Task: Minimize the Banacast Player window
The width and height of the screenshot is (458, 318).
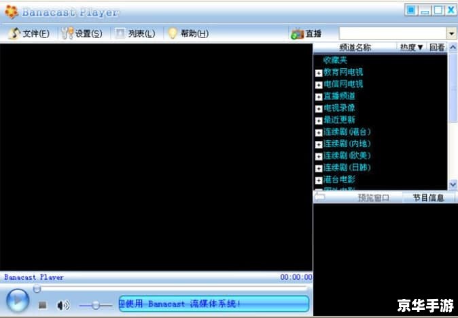Action: (x=425, y=10)
